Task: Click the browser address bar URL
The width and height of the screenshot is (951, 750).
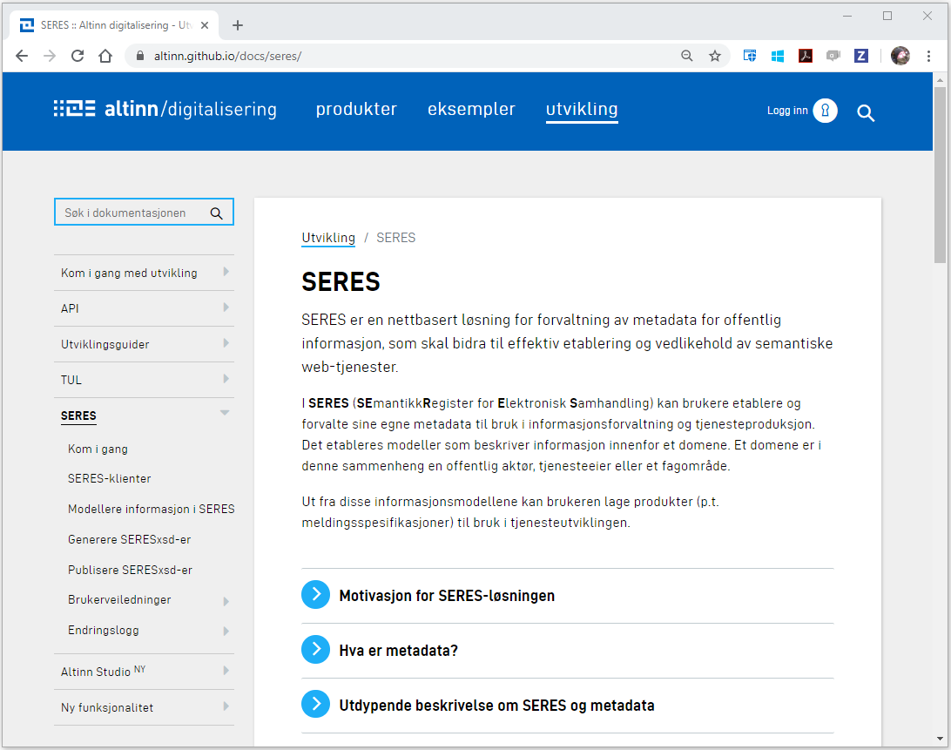Action: coord(227,56)
